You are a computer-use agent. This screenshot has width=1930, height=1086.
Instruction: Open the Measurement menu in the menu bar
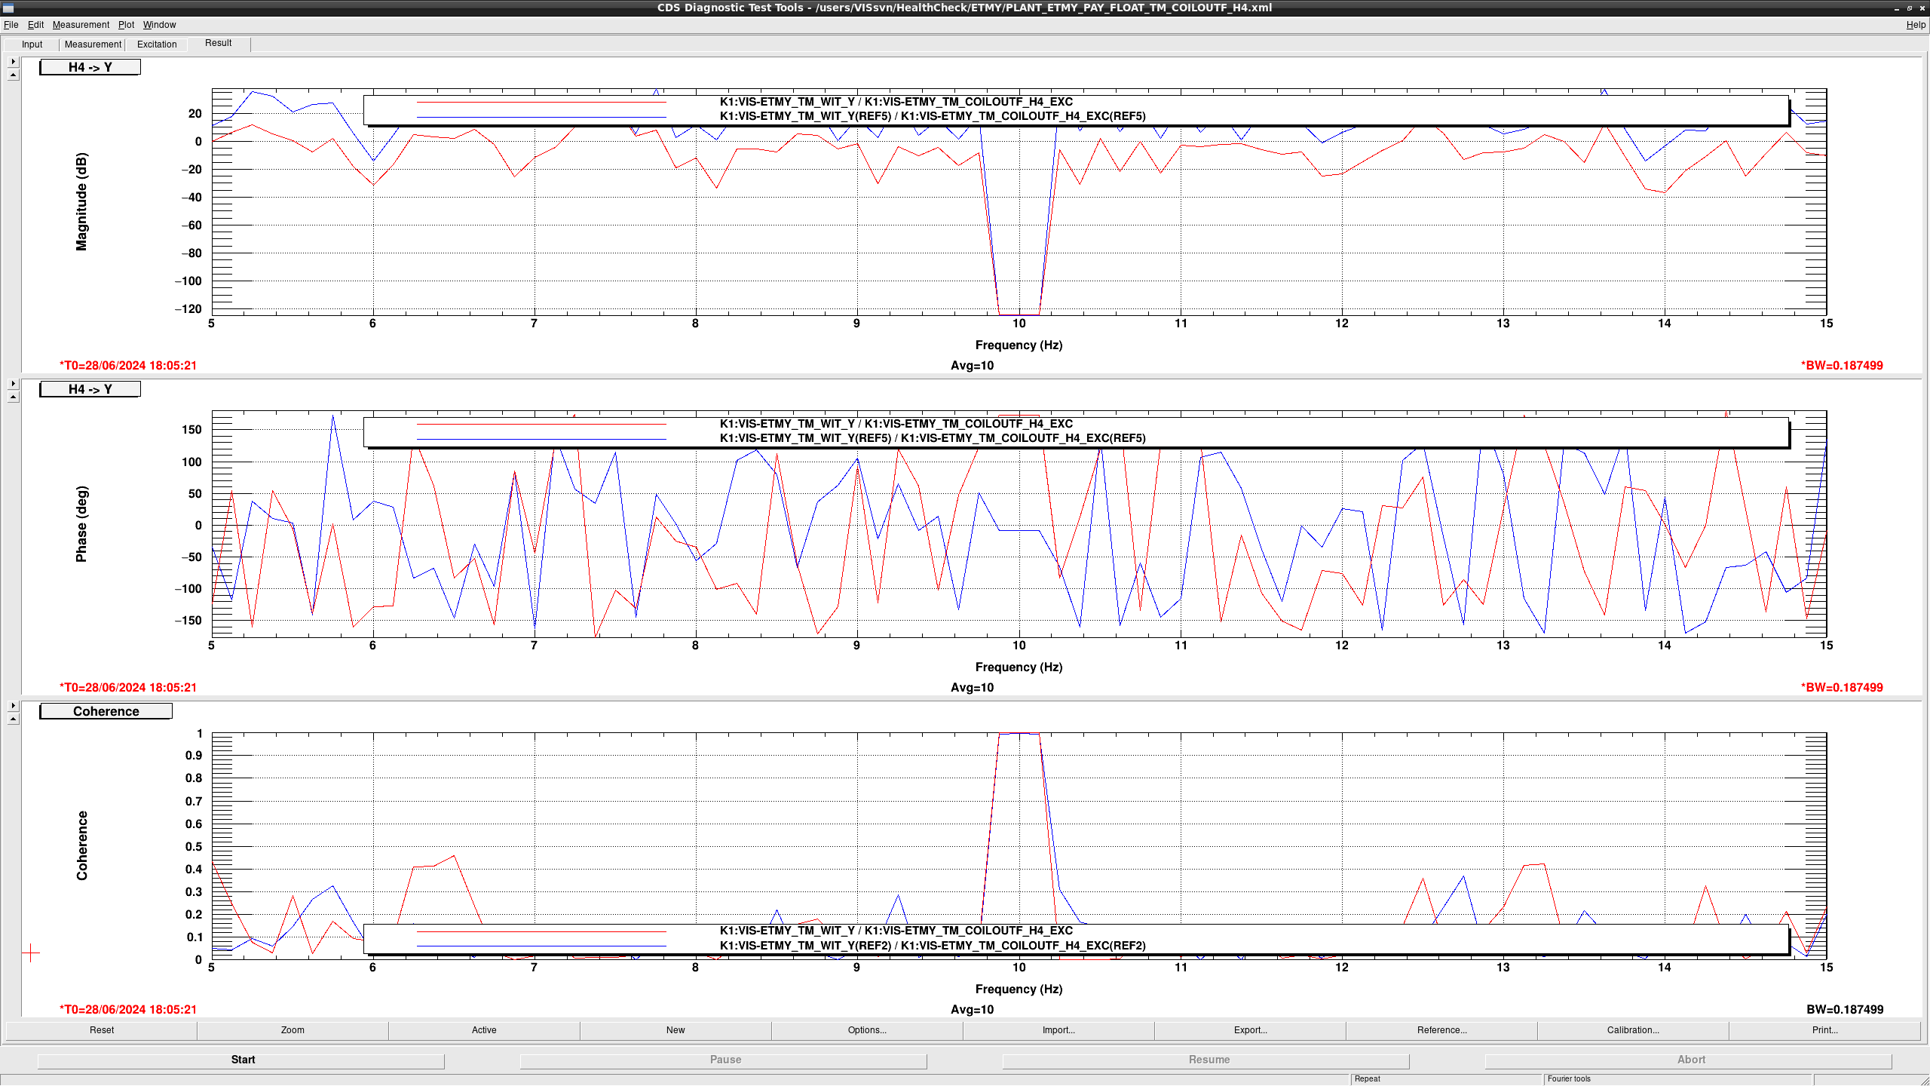(x=81, y=25)
